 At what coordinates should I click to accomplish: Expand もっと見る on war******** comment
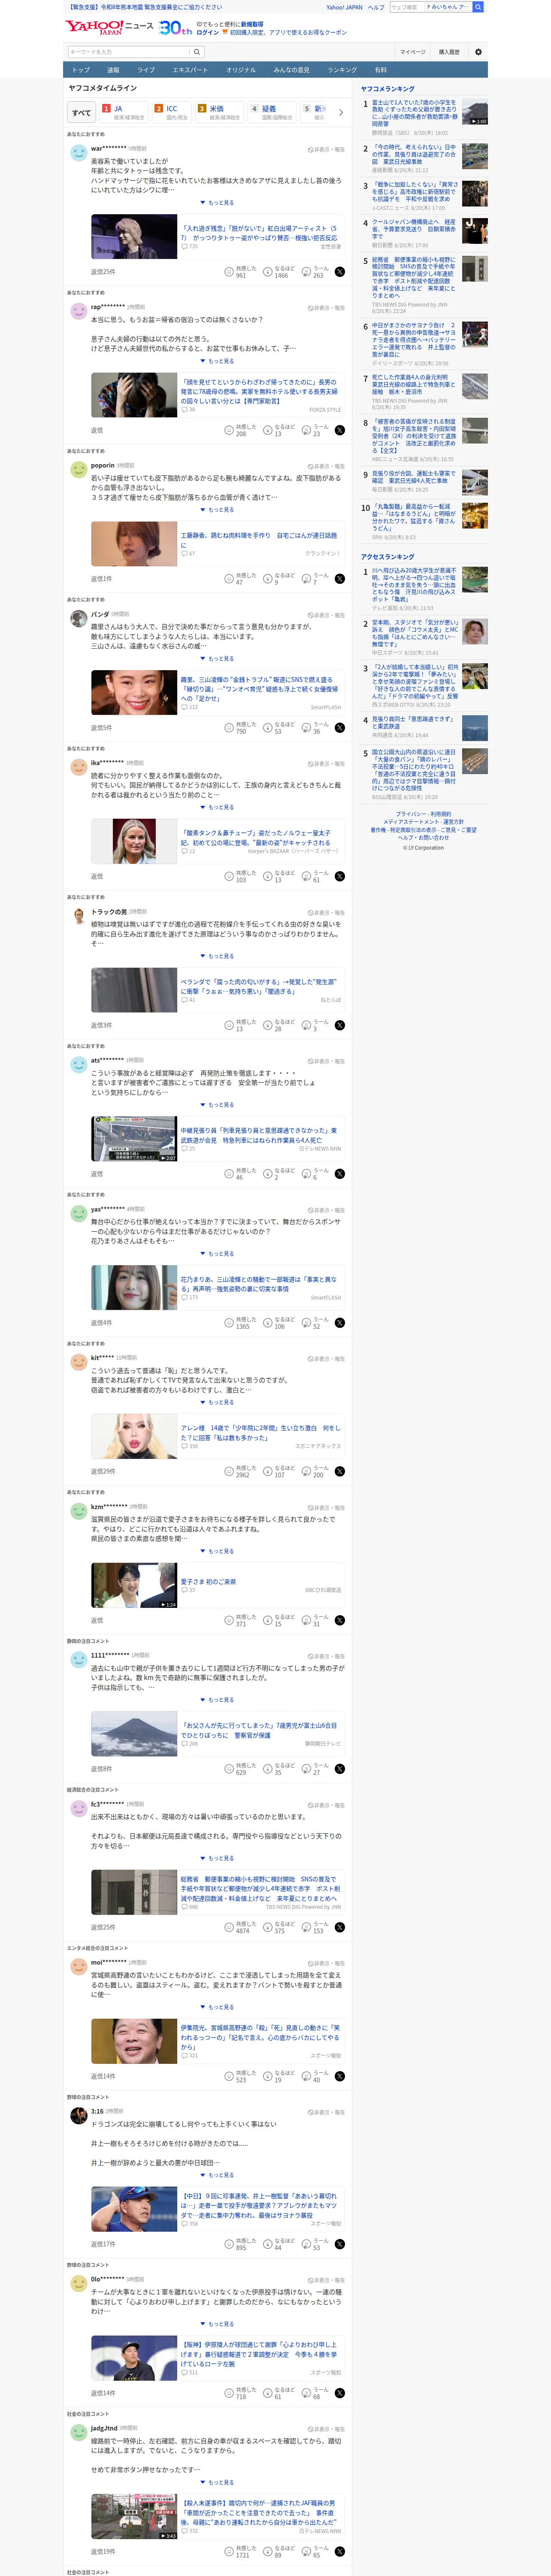coord(217,203)
